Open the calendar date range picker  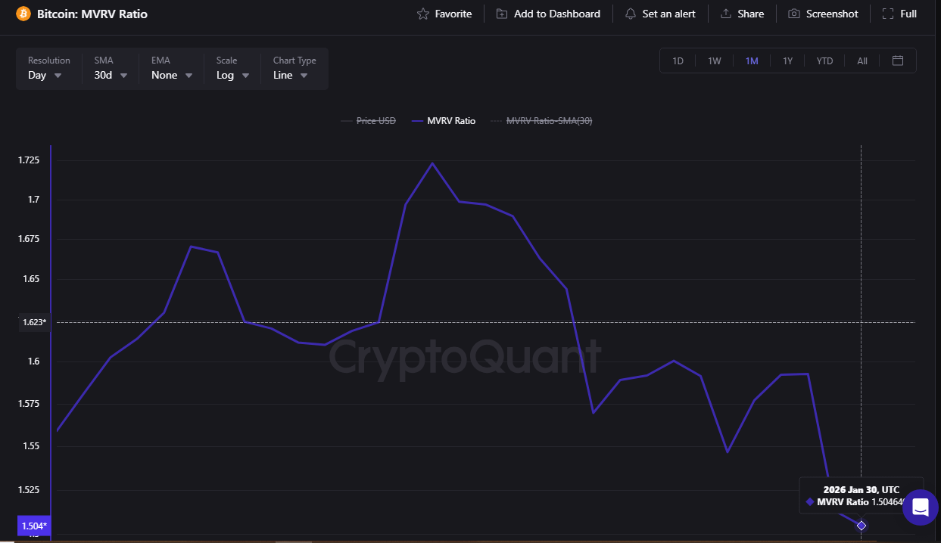point(898,61)
